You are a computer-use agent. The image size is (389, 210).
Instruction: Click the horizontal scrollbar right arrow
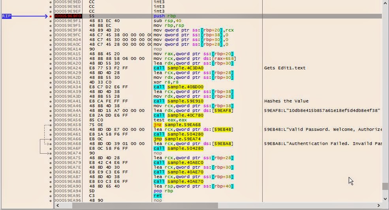coord(379,206)
